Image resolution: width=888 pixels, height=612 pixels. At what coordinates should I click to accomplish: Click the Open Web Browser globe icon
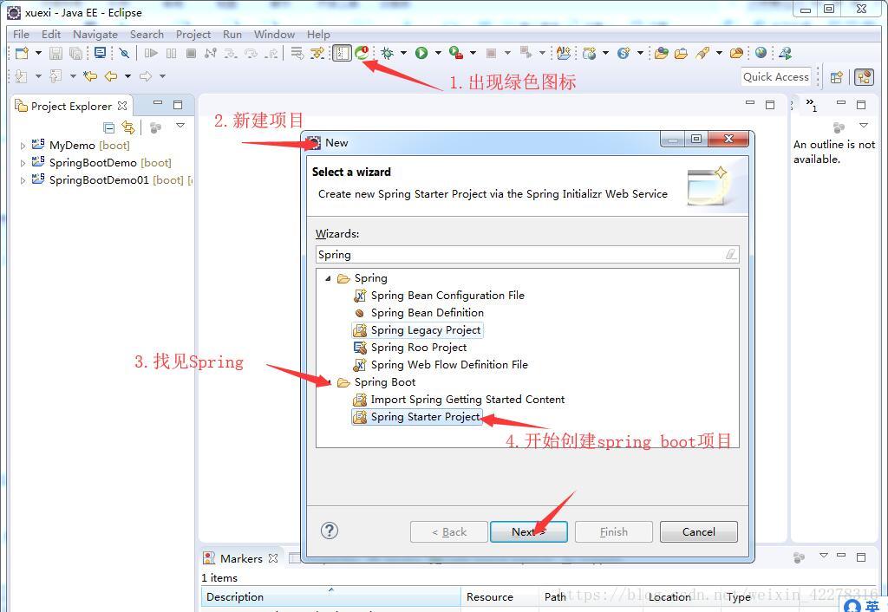[x=761, y=53]
